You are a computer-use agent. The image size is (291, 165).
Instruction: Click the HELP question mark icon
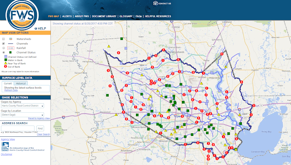(x=36, y=28)
